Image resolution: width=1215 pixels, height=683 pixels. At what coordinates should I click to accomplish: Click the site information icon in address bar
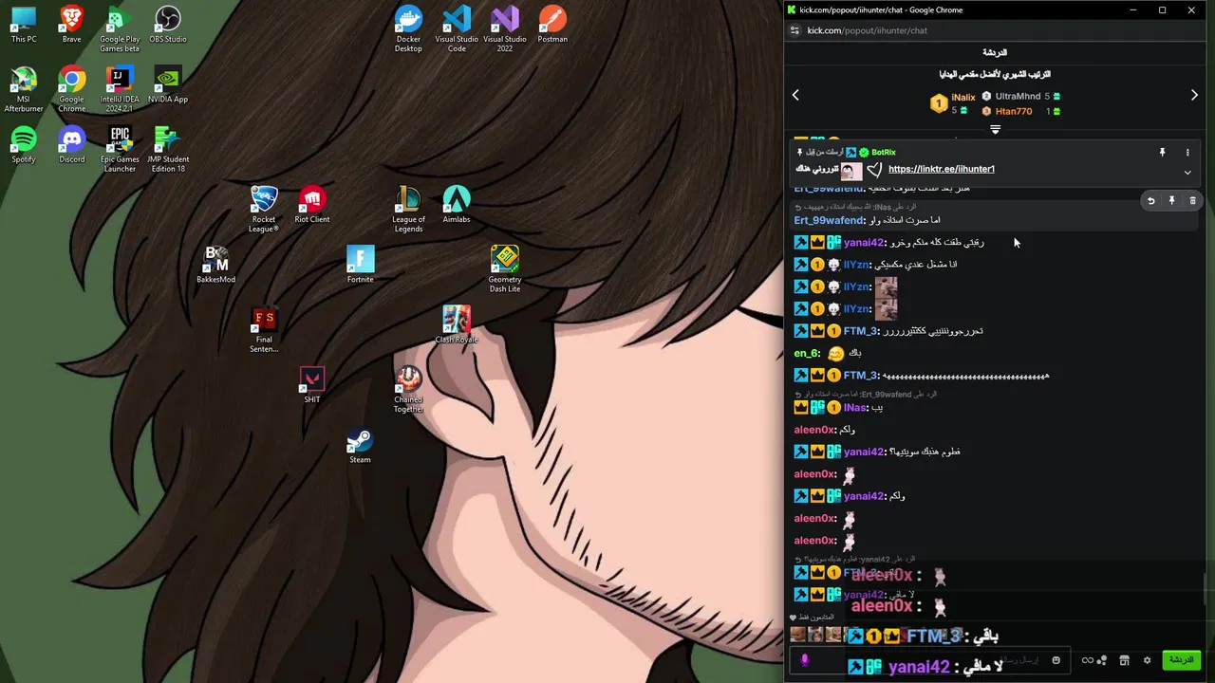tap(794, 30)
